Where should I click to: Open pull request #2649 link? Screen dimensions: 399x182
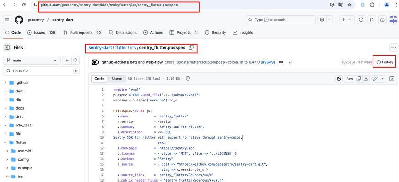pyautogui.click(x=268, y=62)
